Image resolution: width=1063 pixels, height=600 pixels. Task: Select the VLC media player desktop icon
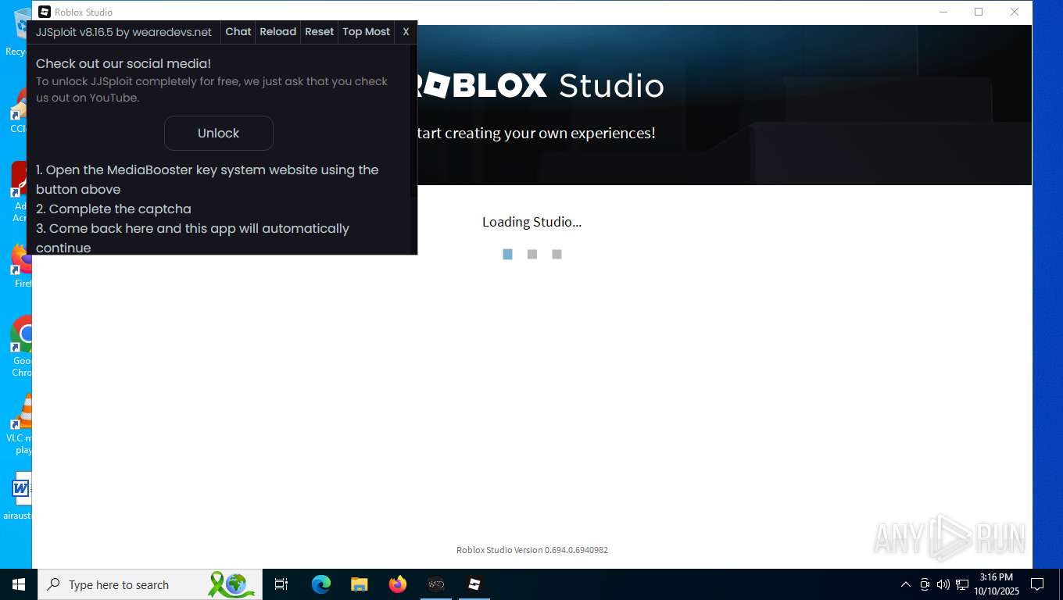tap(20, 424)
